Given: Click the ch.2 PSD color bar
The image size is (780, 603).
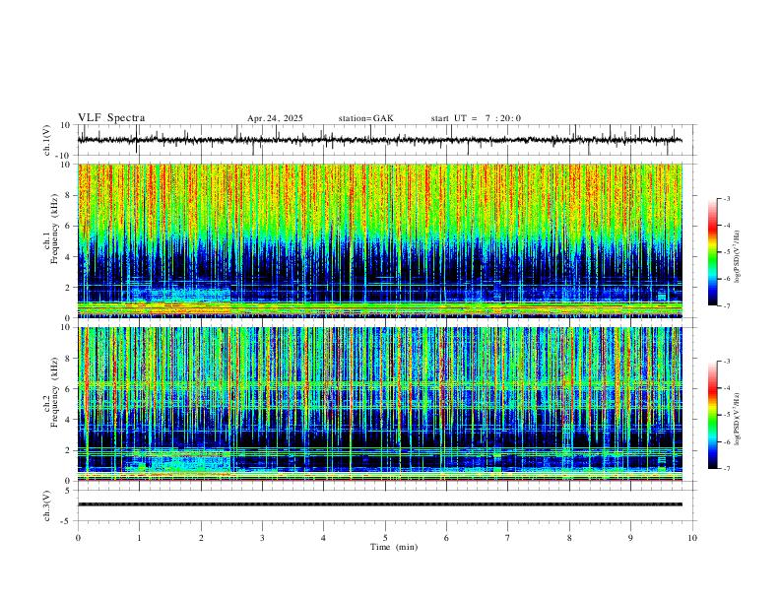Looking at the screenshot, I should pos(712,415).
